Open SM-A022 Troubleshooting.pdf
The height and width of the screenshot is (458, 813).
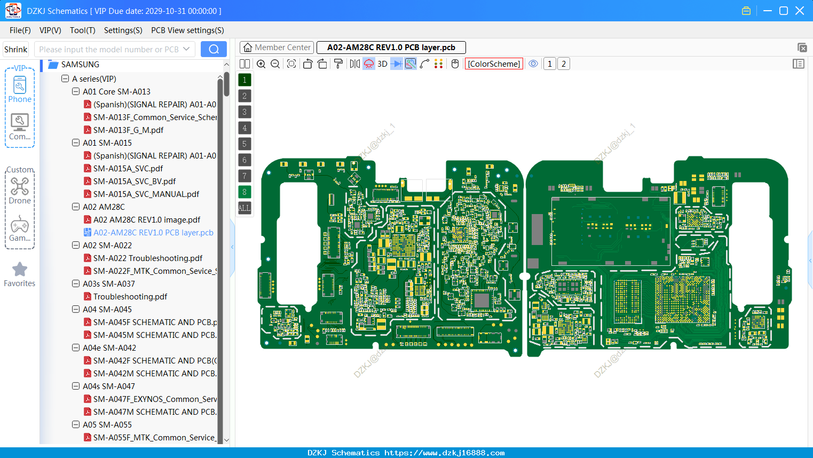148,258
